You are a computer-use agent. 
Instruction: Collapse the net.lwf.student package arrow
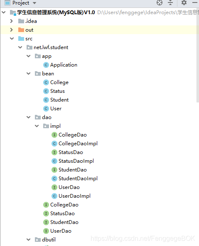pyautogui.click(x=20, y=47)
